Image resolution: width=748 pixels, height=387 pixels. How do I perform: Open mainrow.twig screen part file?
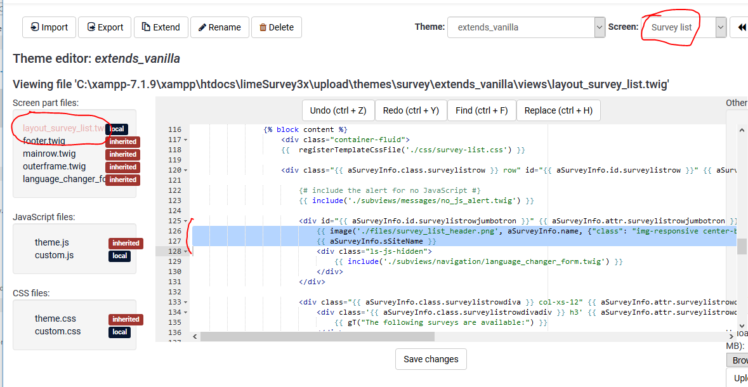point(49,154)
